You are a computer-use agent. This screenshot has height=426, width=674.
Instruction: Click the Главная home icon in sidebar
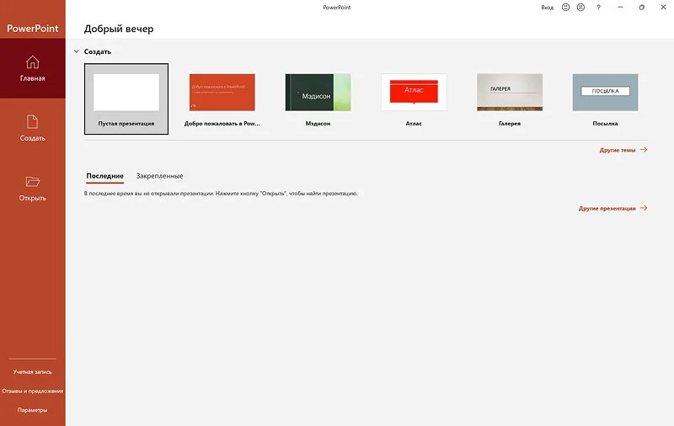(x=32, y=62)
